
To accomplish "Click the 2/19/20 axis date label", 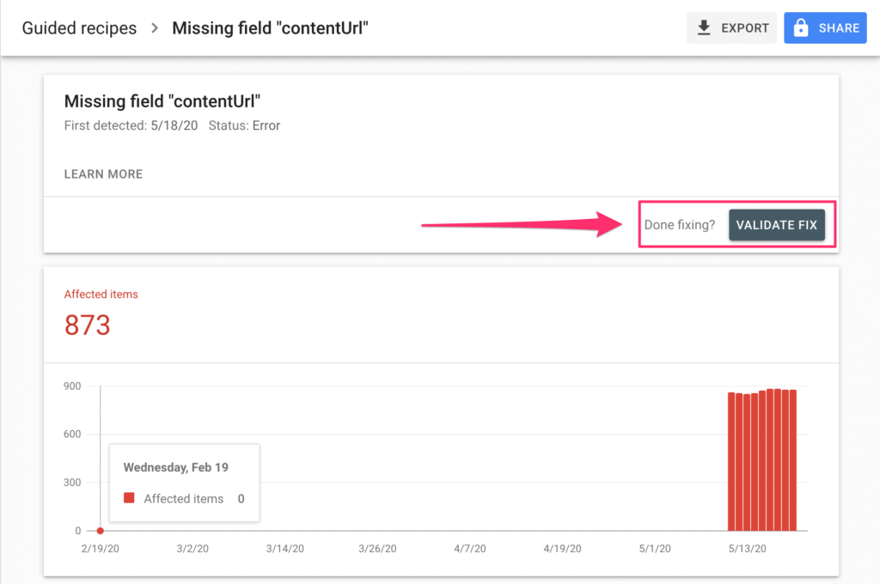I will [100, 549].
